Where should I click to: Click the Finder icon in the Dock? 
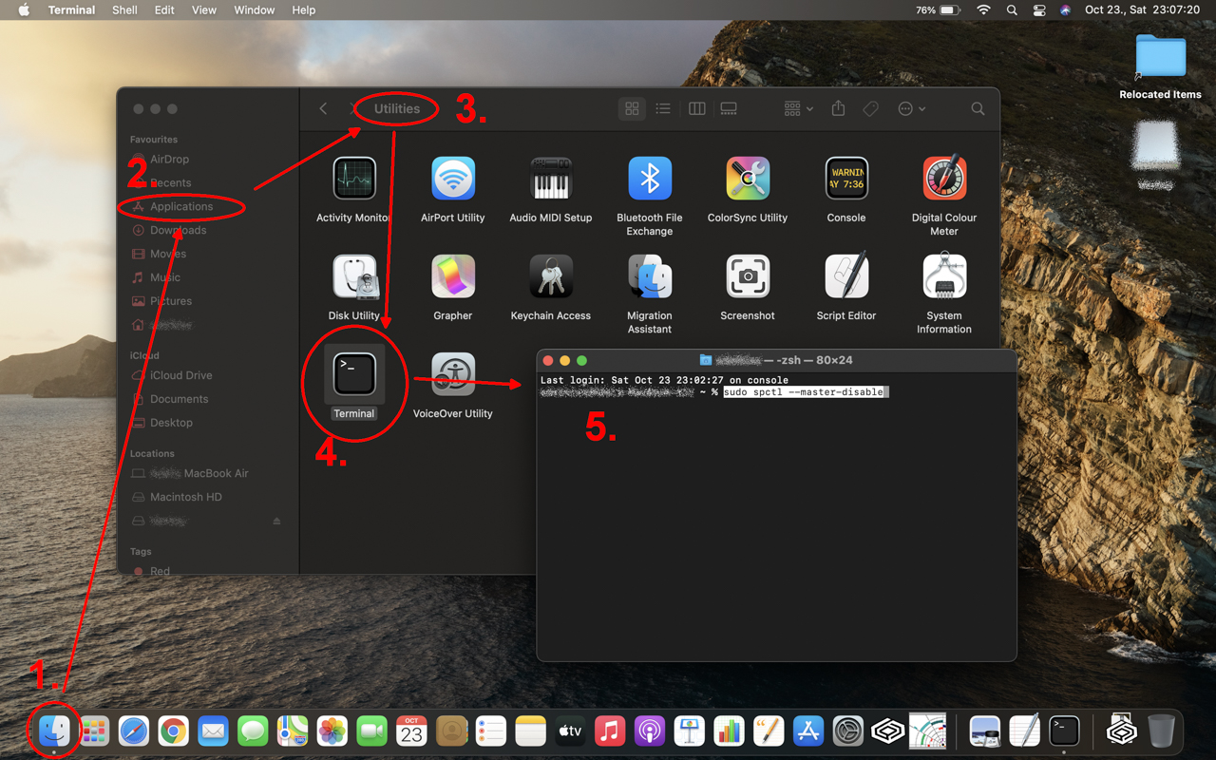(x=54, y=731)
